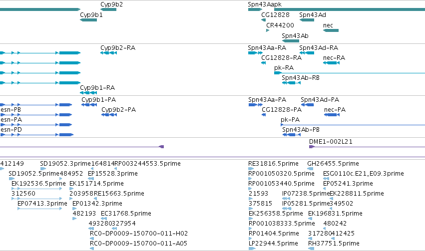Select the Cyp9b2 gene glyph

(x=108, y=9)
